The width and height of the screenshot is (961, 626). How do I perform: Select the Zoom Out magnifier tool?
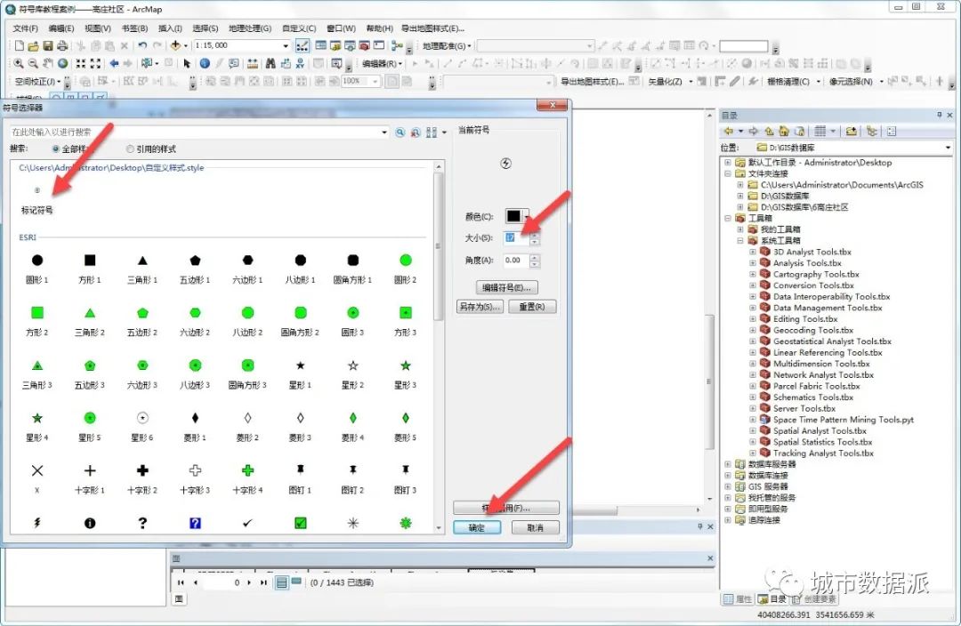click(33, 63)
